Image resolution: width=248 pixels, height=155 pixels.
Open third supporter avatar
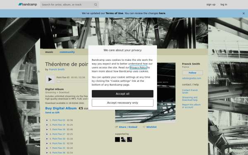click(x=129, y=140)
